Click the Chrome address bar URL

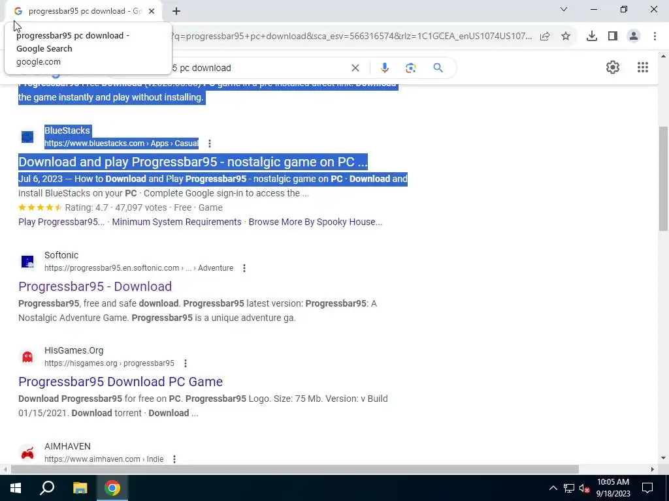click(351, 37)
